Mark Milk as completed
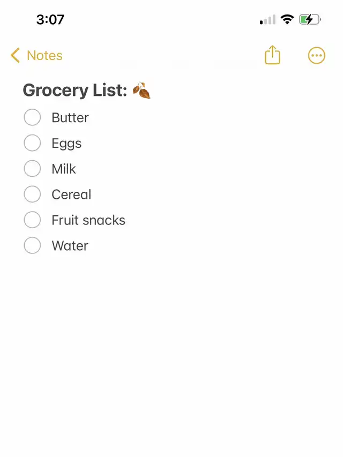This screenshot has height=457, width=343. [x=32, y=168]
